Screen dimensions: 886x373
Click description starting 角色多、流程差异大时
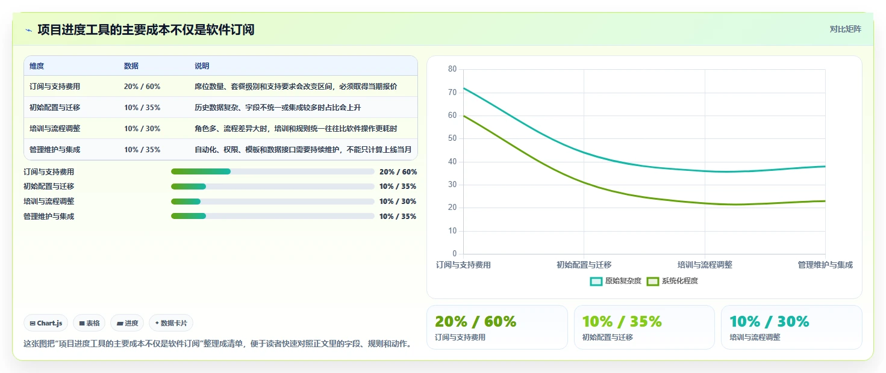click(296, 129)
